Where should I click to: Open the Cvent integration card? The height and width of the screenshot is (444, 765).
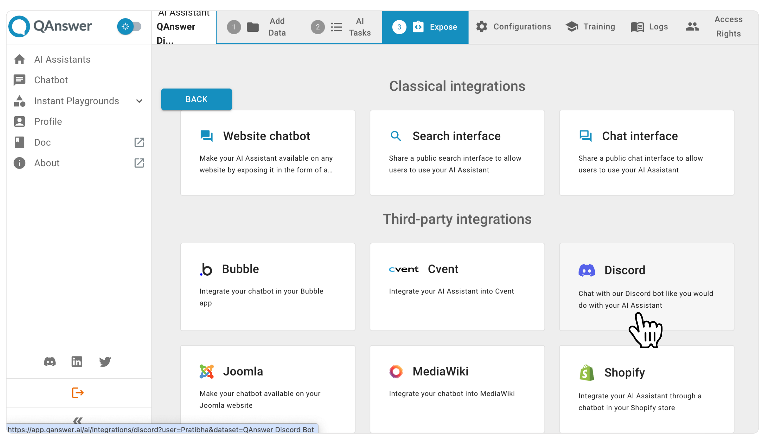coord(457,287)
